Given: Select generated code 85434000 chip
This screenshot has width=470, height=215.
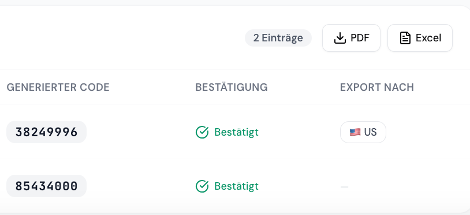Looking at the screenshot, I should coord(46,186).
